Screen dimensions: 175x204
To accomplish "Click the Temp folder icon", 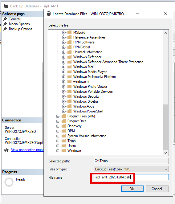I will [64, 141].
